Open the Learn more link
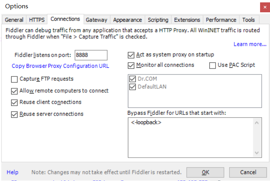Screen dimensions: 270x181 250,44
